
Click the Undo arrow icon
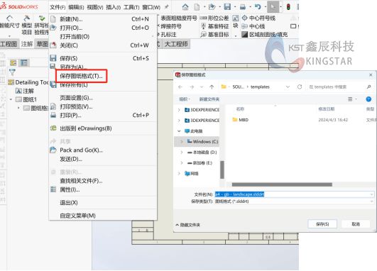point(258,7)
